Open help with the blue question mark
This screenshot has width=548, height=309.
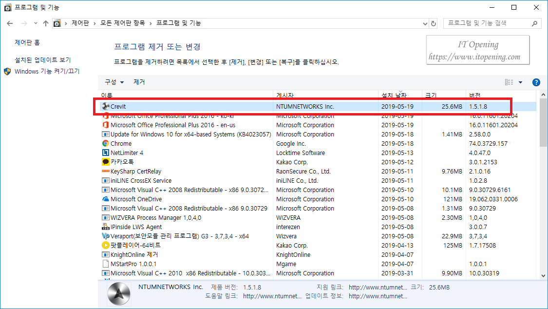click(536, 82)
